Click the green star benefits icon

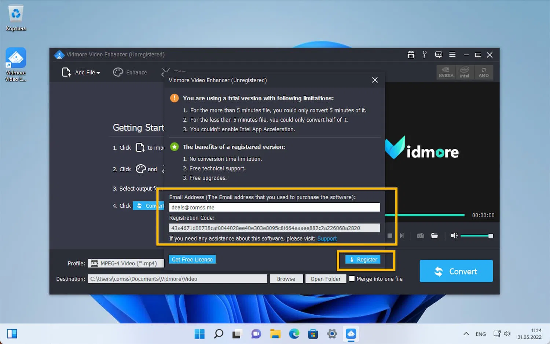[x=174, y=147]
